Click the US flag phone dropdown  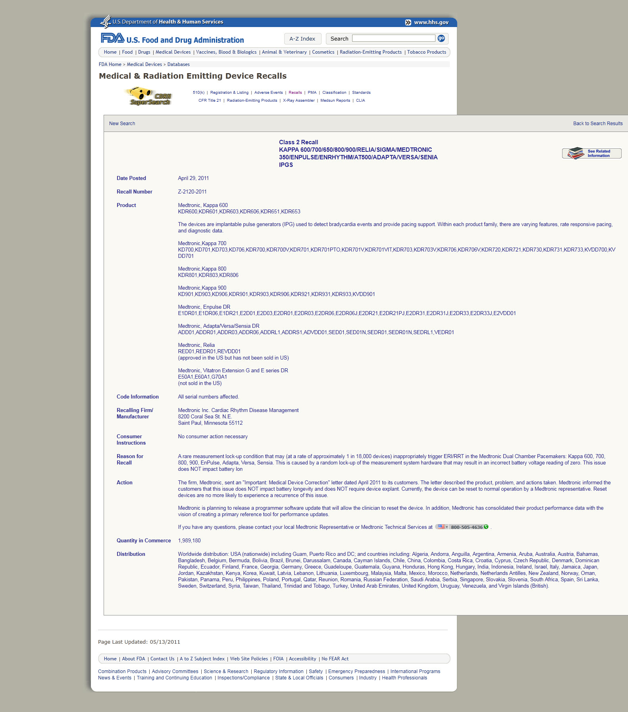442,527
